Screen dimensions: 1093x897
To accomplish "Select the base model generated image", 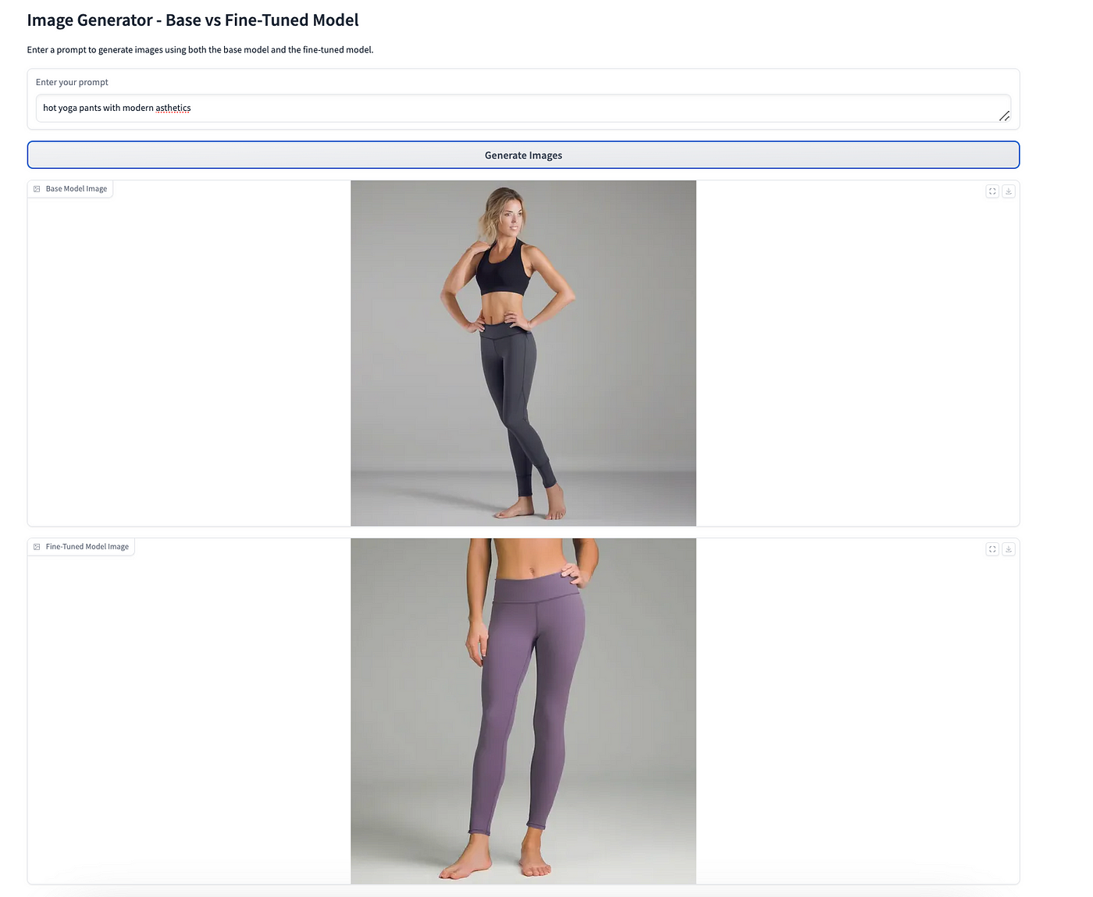I will pyautogui.click(x=523, y=353).
